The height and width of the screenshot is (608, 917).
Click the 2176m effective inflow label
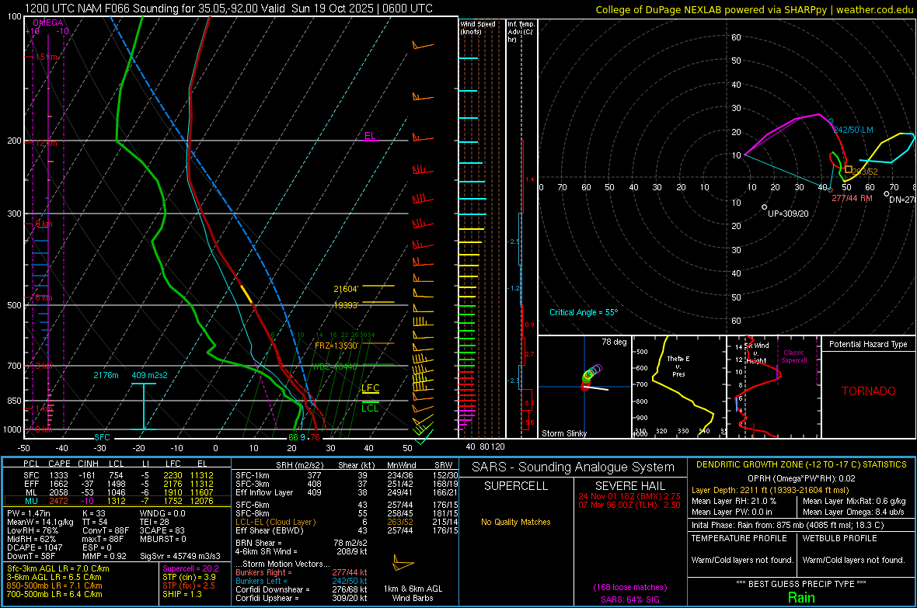pyautogui.click(x=106, y=375)
